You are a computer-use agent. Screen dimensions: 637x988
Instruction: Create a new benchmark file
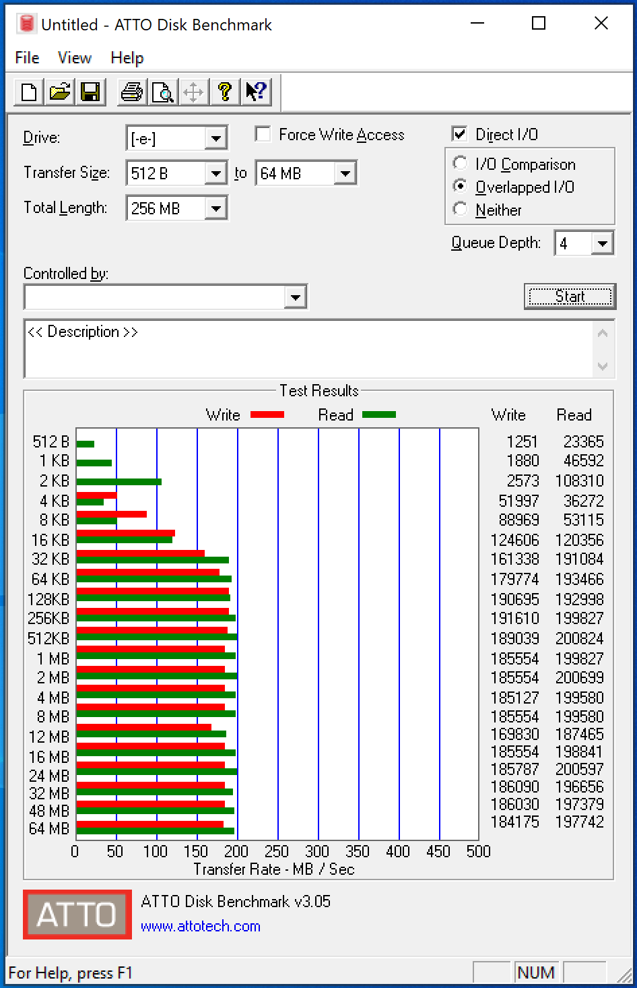tap(28, 92)
